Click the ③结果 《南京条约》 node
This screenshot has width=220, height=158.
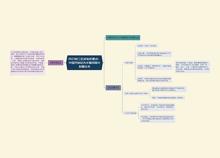154,67
